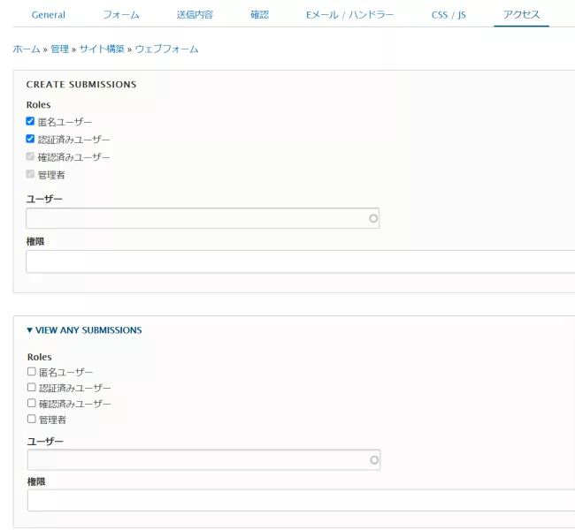Image resolution: width=575 pixels, height=530 pixels.
Task: Open the ウェブフォーム breadcrumb link
Action: [167, 49]
